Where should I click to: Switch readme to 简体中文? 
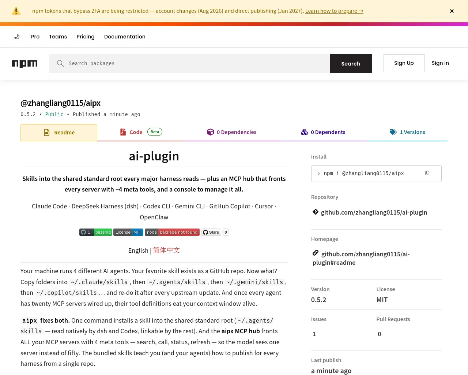click(x=166, y=250)
